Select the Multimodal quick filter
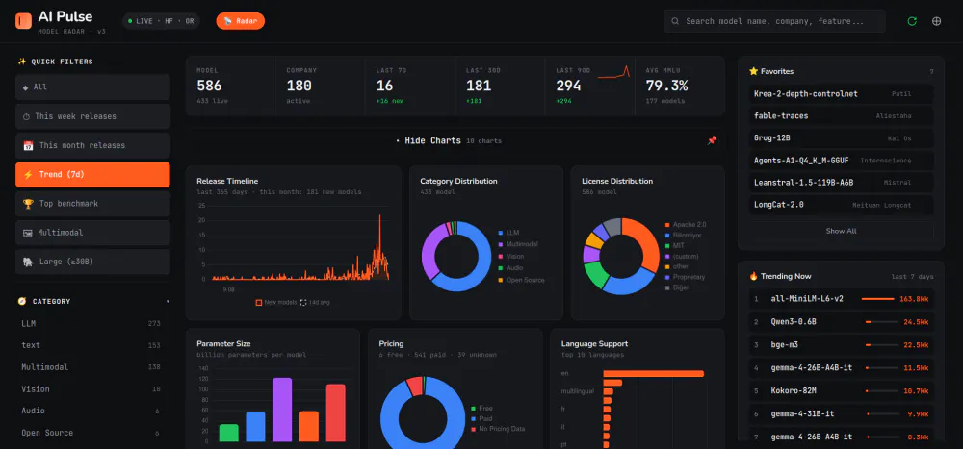The image size is (963, 449). tap(92, 233)
